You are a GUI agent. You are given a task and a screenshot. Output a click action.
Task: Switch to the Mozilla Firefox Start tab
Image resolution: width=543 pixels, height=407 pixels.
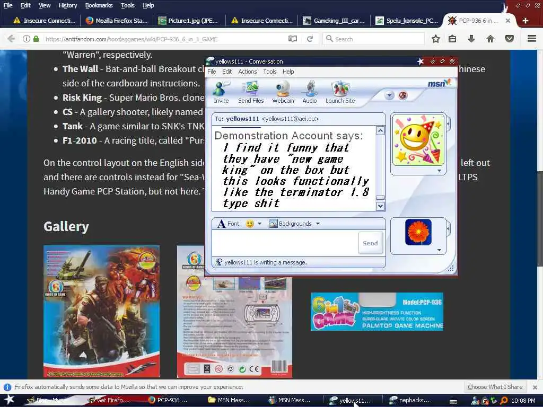pos(117,21)
